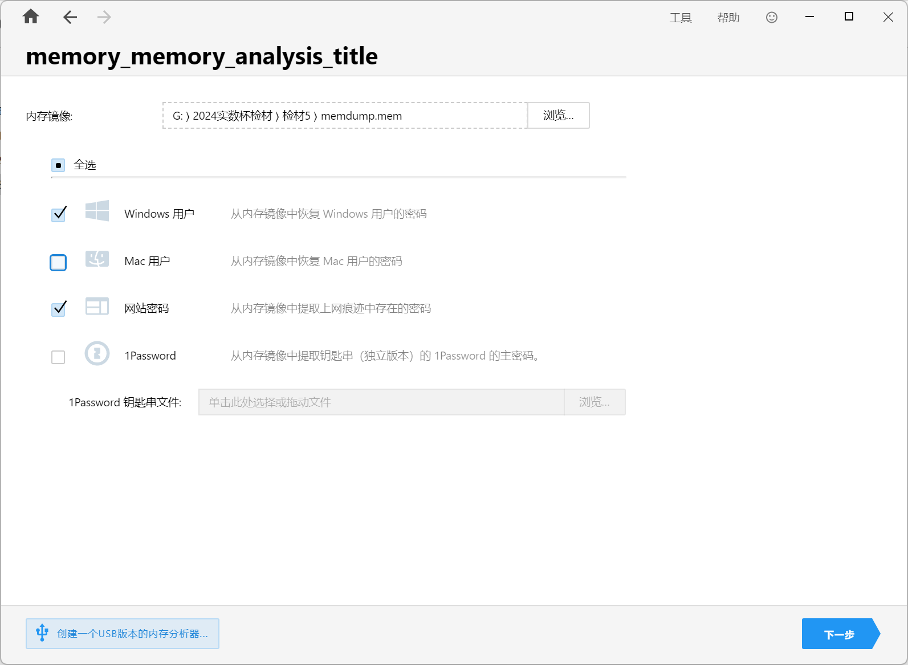Go to the Home screen icon
The width and height of the screenshot is (908, 665).
31,17
